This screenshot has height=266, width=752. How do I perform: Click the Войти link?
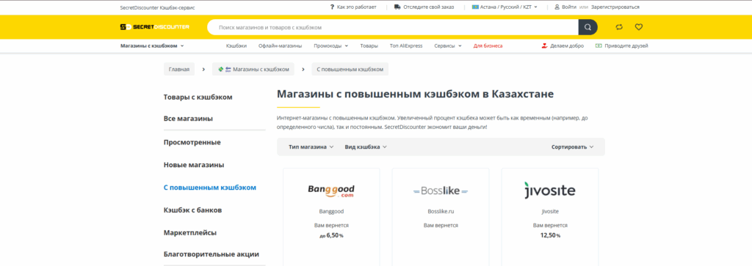click(569, 7)
